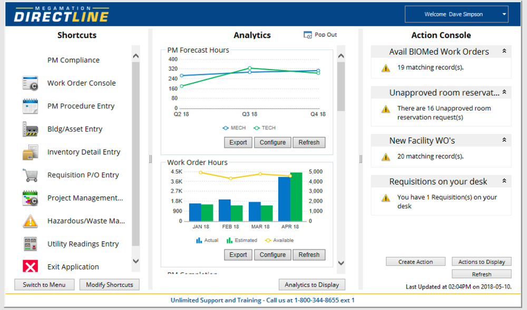
Task: Open the Requisition P/O Entry cart icon
Action: point(30,175)
